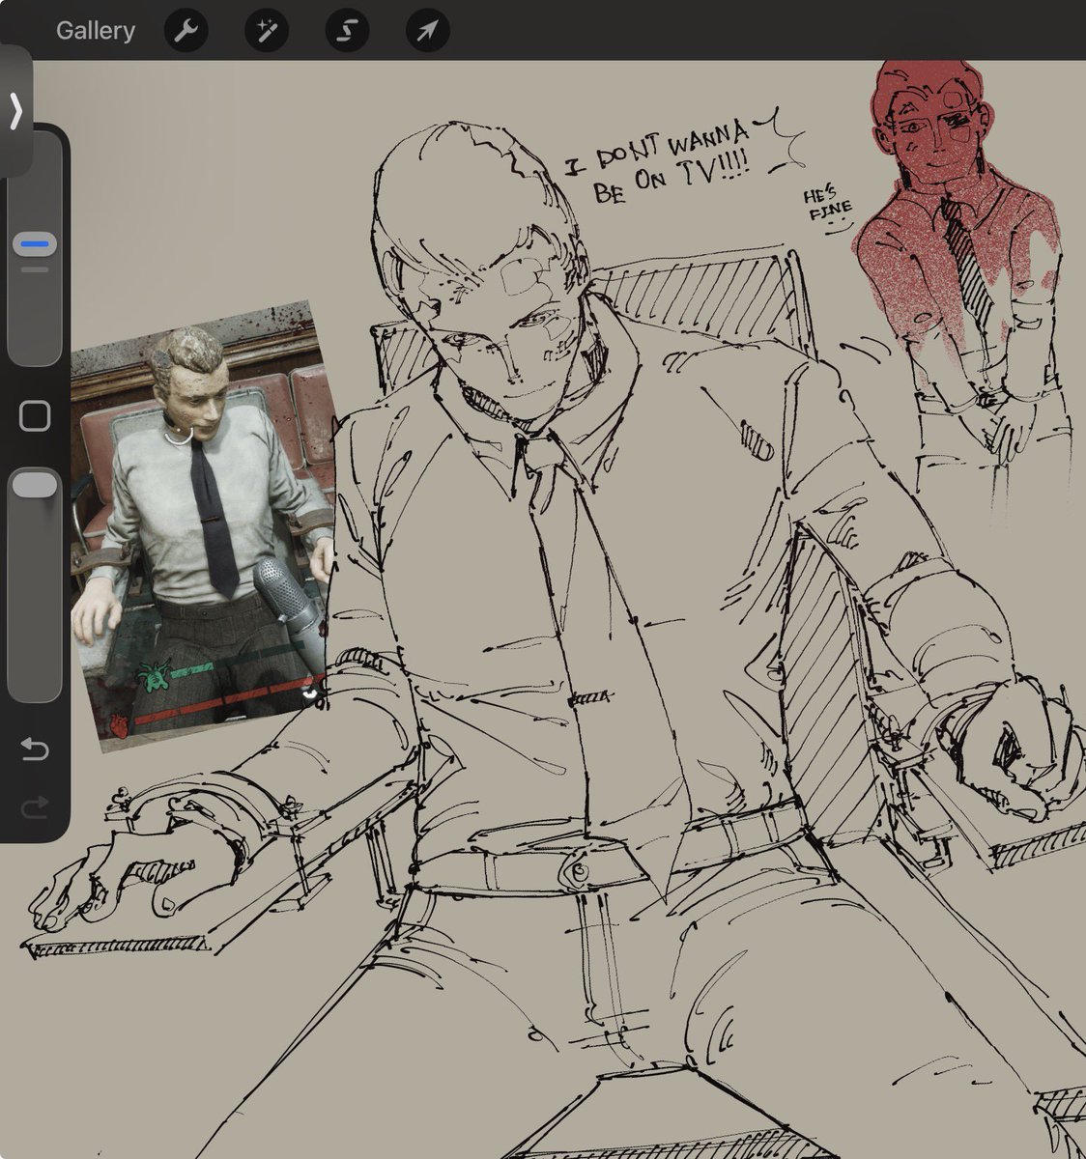Adjust the brush opacity slider handle
1086x1159 pixels.
35,485
